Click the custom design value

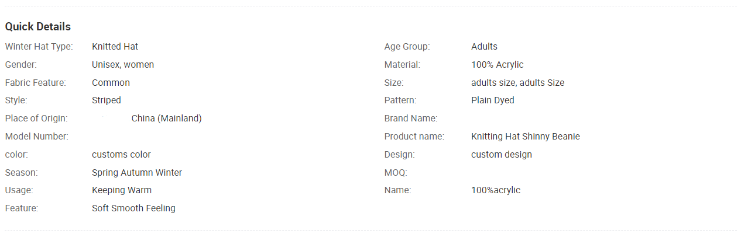502,155
